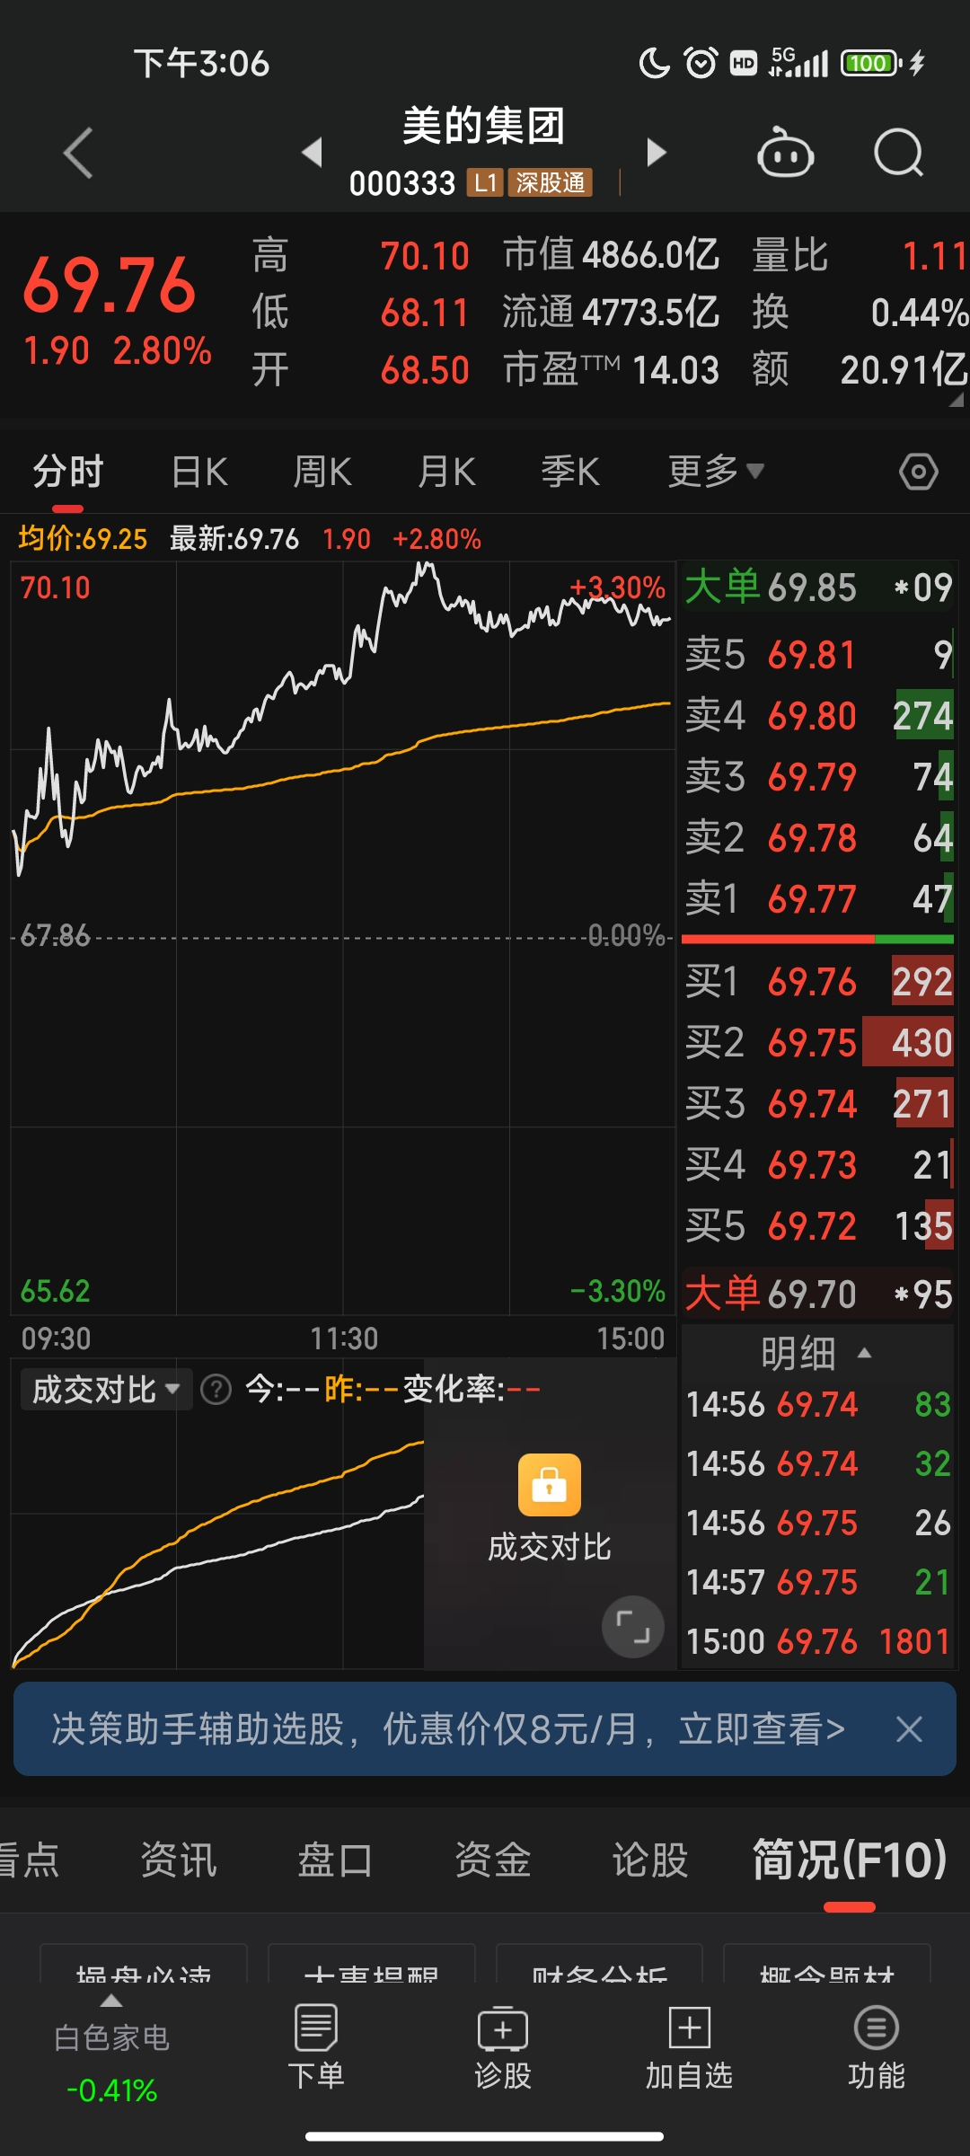
Task: Expand the chart to fullscreen
Action: pos(633,1627)
